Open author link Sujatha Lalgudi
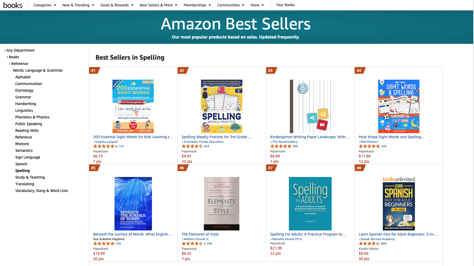 [106, 142]
